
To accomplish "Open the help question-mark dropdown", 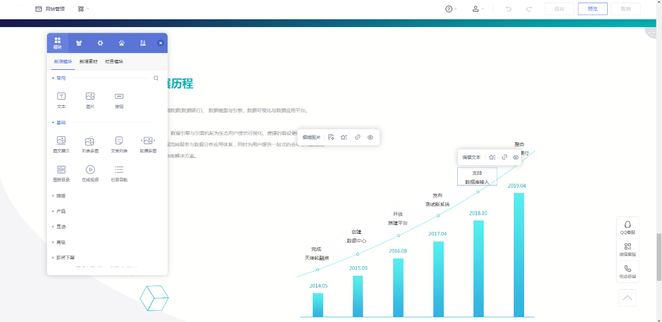I will click(x=451, y=9).
